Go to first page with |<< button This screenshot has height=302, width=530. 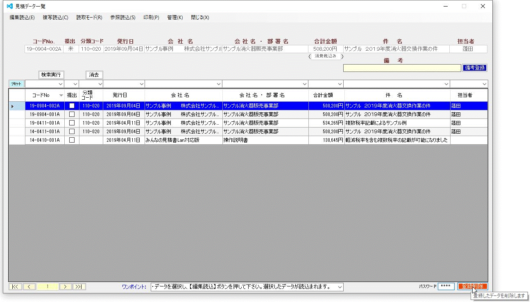(x=15, y=287)
